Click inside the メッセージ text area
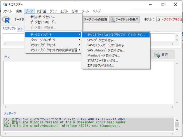Image resolution: width=183 pixels, height=137 pixels. point(89,124)
